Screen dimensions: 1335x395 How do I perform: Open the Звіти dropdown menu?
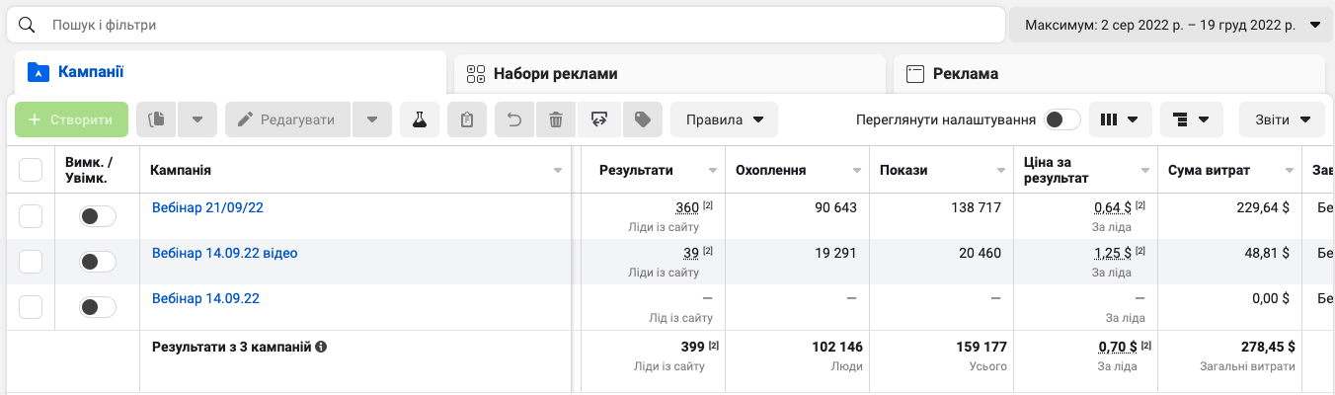1282,119
